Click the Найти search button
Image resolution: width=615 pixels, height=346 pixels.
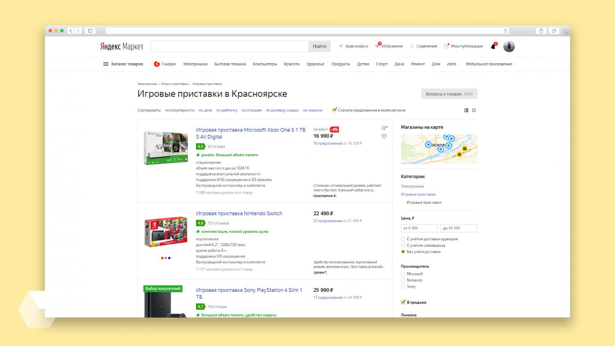[x=319, y=46]
